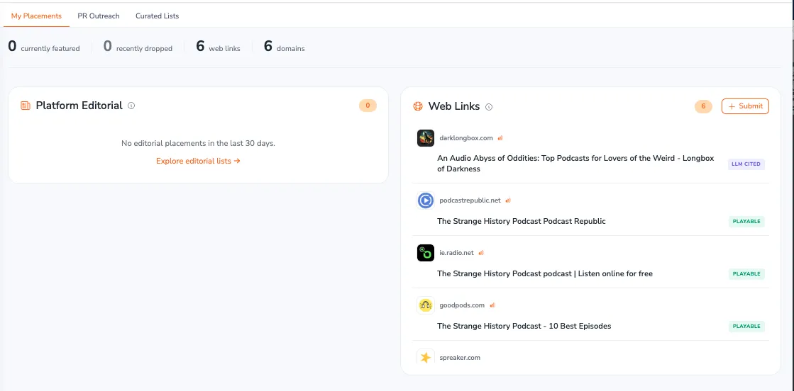Open the Listen online for free link
Screen dimensions: 794x391
point(545,273)
